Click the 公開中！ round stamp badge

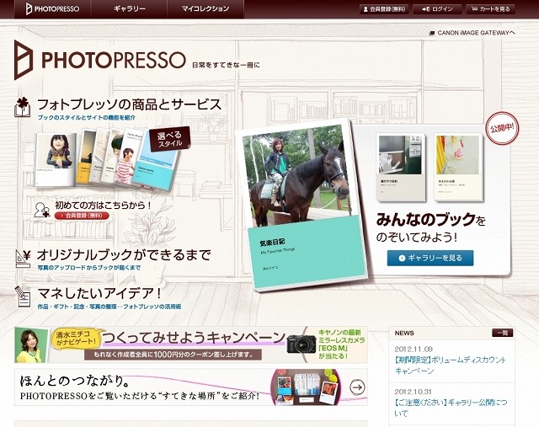pyautogui.click(x=502, y=129)
